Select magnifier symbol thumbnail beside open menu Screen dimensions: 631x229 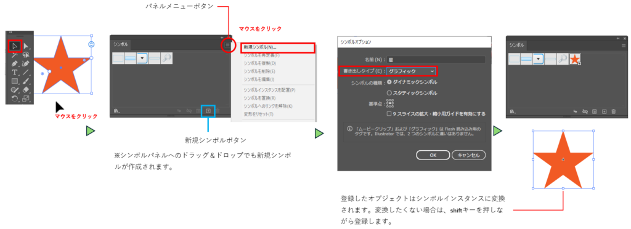(x=166, y=58)
